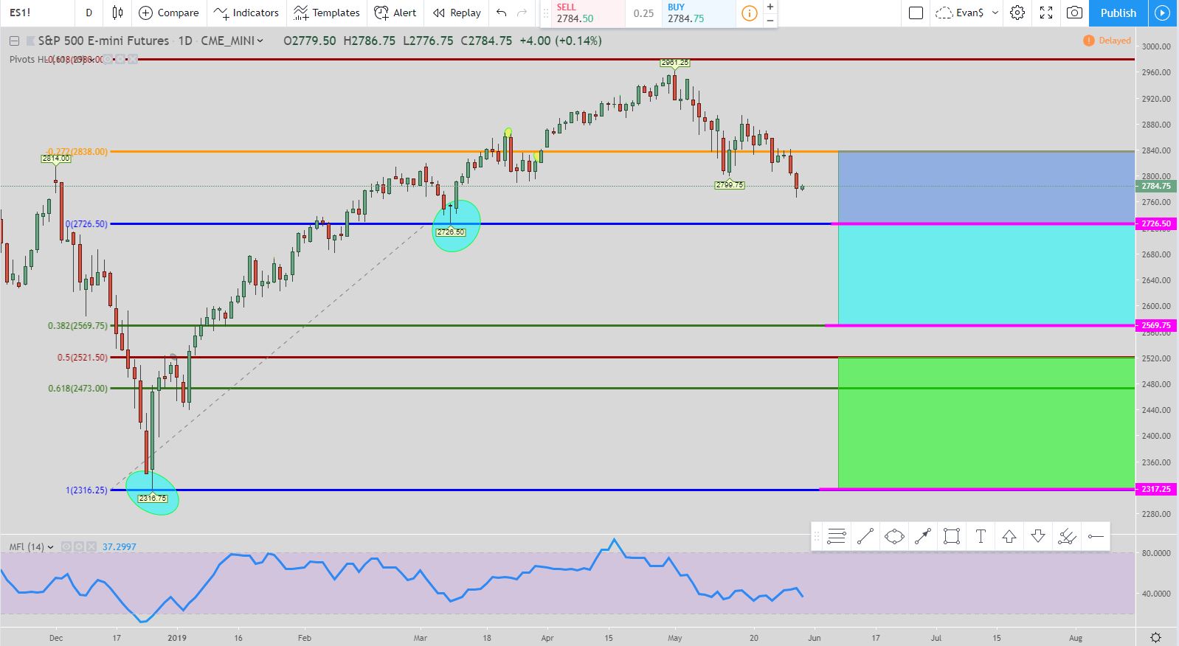Collapse the S&P 500 E-mini legend

(14, 41)
